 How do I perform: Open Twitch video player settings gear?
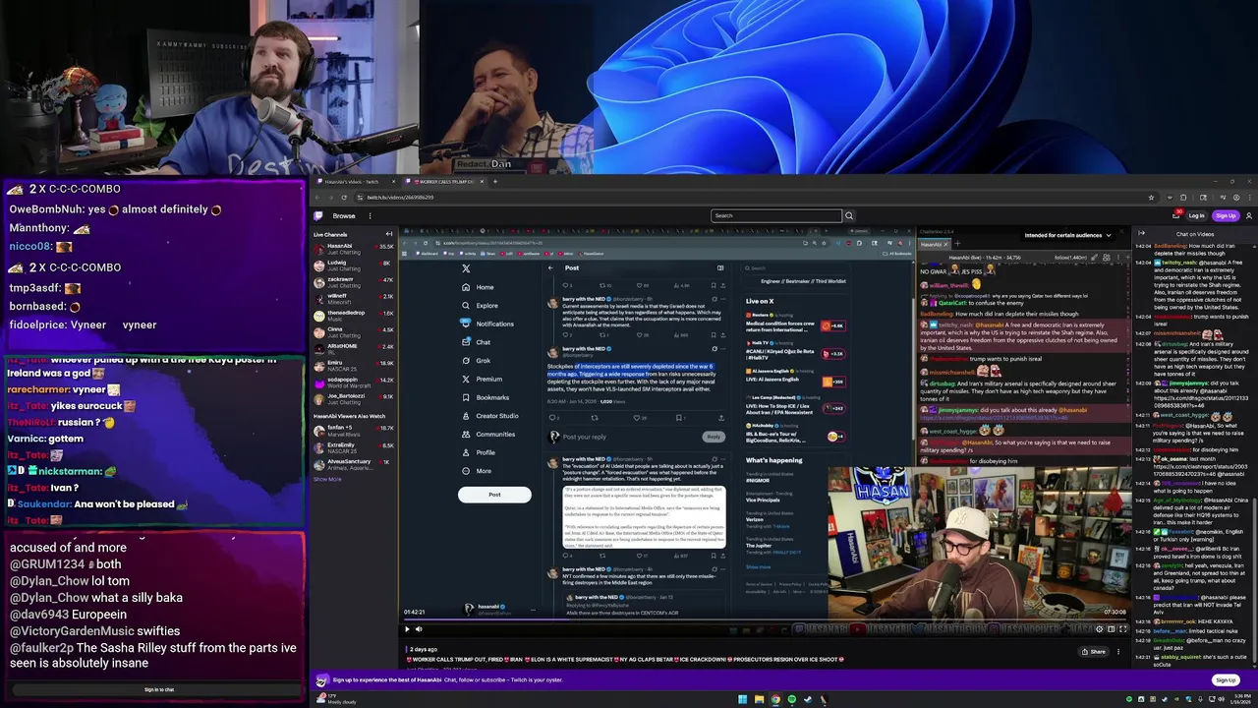click(x=1100, y=629)
